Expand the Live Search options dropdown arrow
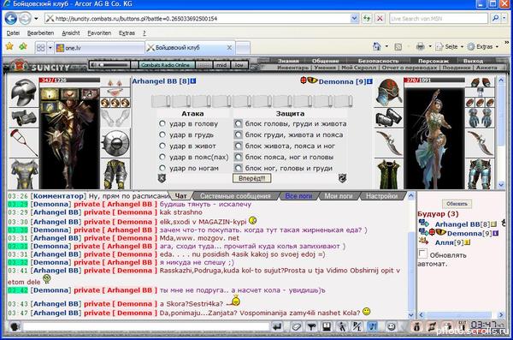The width and height of the screenshot is (513, 340). click(504, 18)
